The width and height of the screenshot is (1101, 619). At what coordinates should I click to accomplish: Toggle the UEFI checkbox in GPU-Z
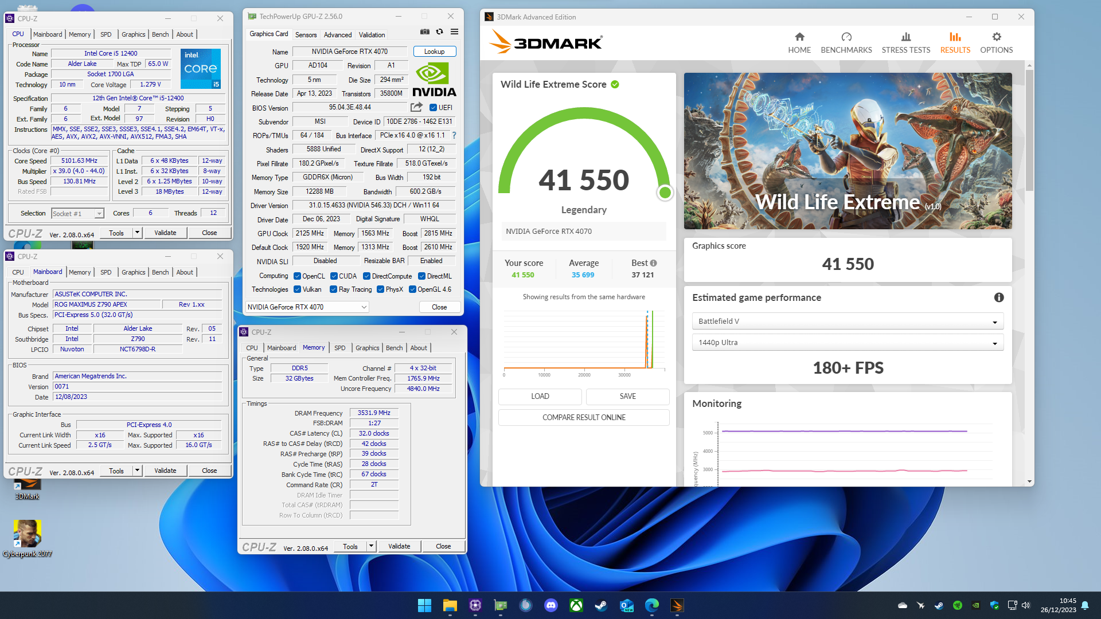click(x=433, y=108)
